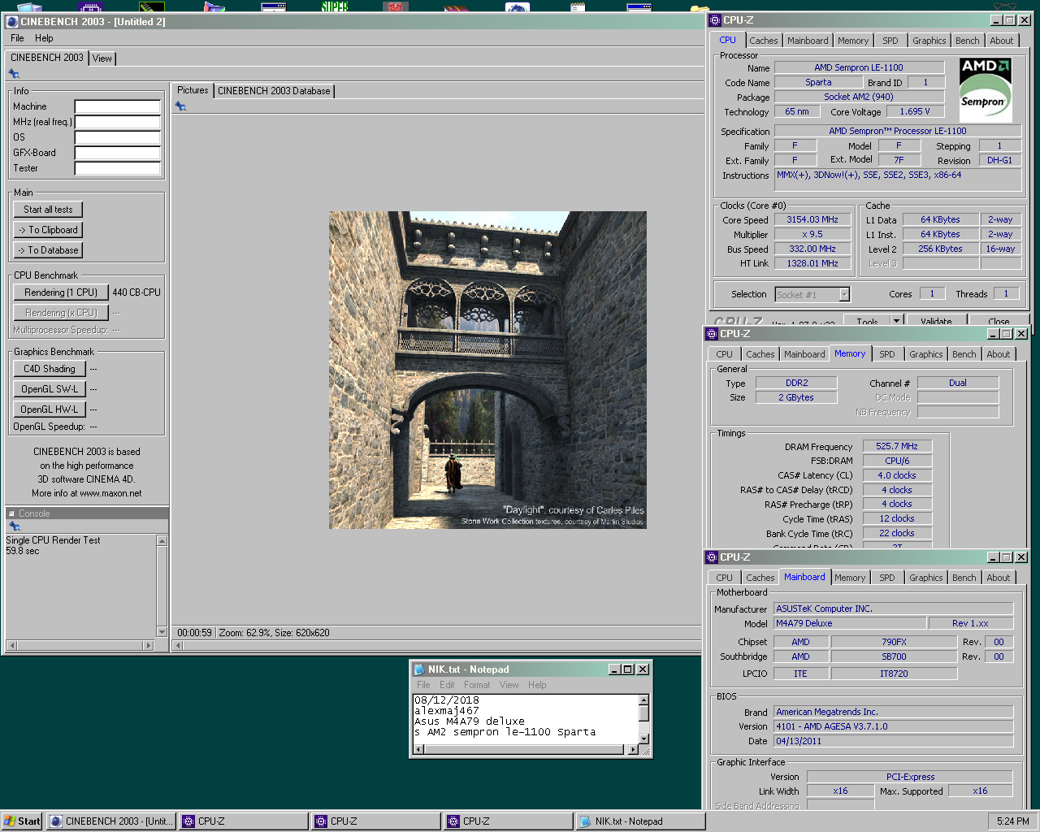This screenshot has height=832, width=1040.
Task: Click the Console scrollbar up arrow
Action: (162, 541)
